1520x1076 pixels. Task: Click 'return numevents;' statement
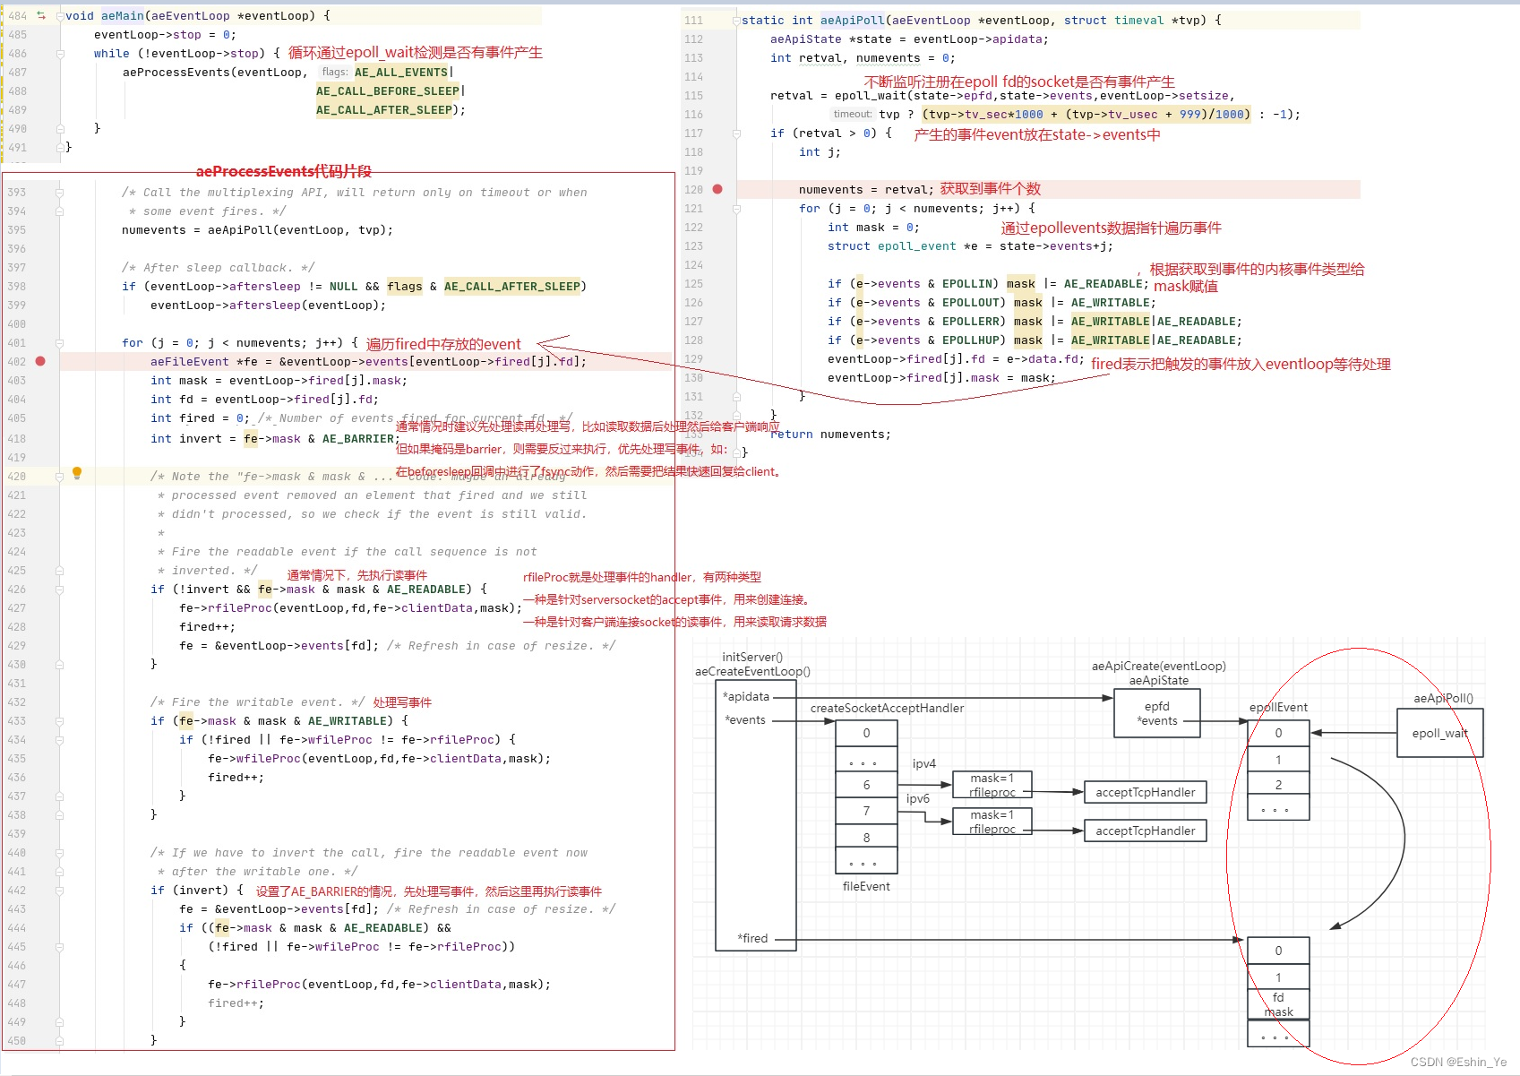coord(830,435)
